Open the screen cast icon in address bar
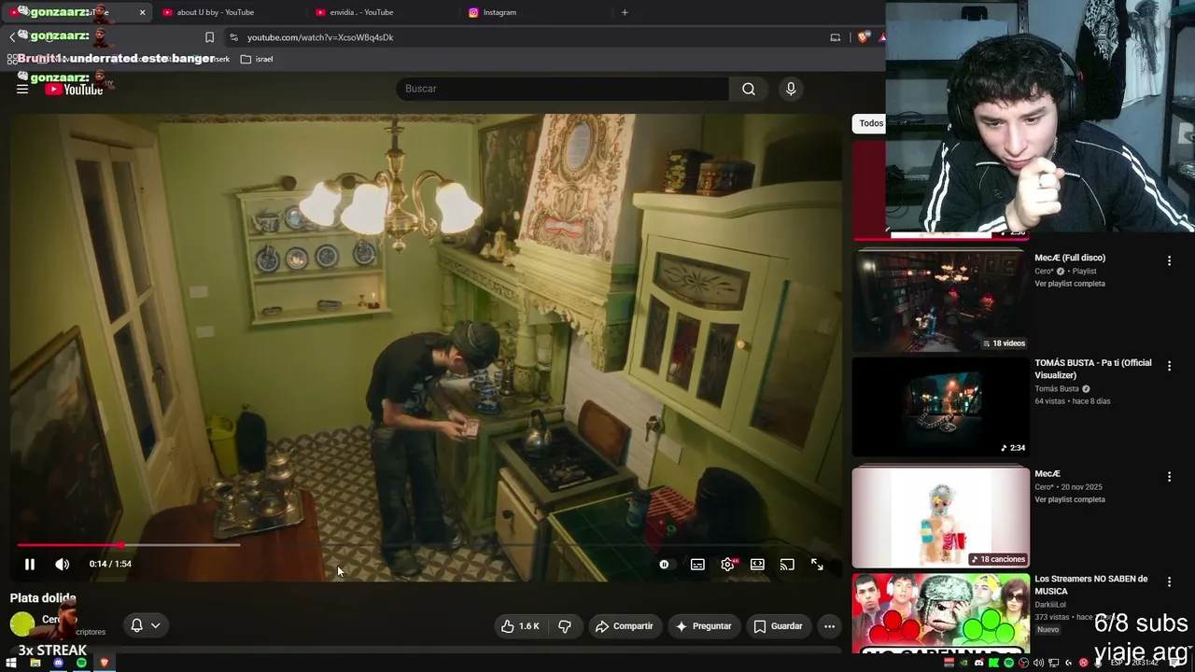 click(x=836, y=37)
